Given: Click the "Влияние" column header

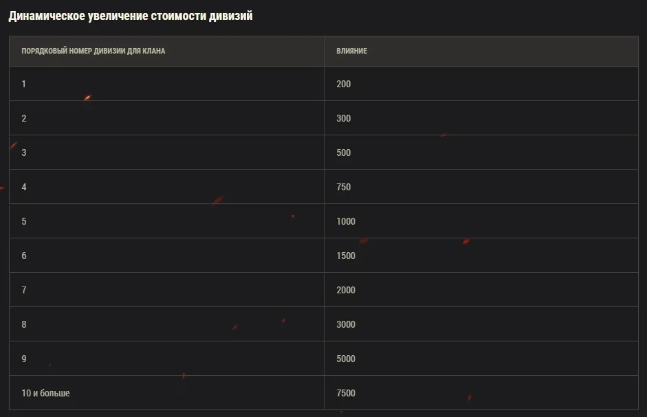Looking at the screenshot, I should pos(351,52).
